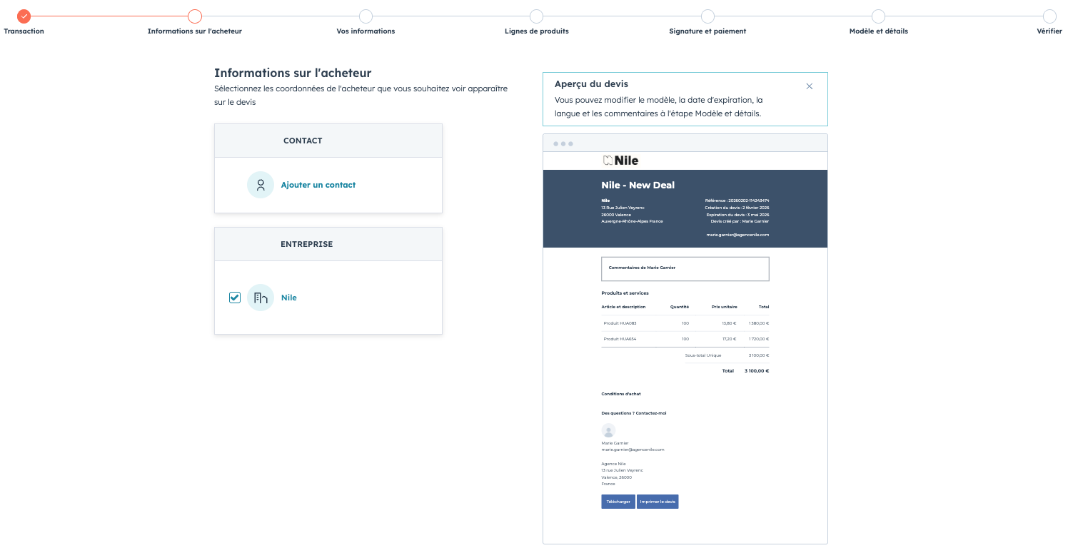This screenshot has width=1068, height=548.
Task: Go to the Vos informations step
Action: (x=366, y=16)
